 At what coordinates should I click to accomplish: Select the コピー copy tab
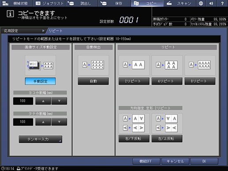coord(147,3)
